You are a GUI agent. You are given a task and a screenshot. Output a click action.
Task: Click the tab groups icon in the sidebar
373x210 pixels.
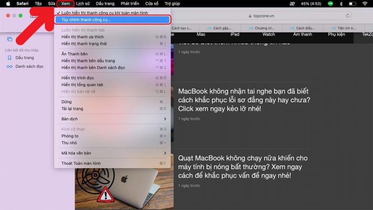tap(9, 39)
